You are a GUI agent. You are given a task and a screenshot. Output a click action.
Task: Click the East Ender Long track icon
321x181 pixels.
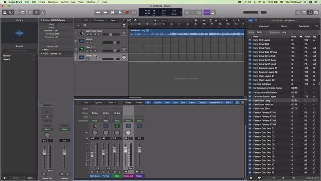[81, 33]
